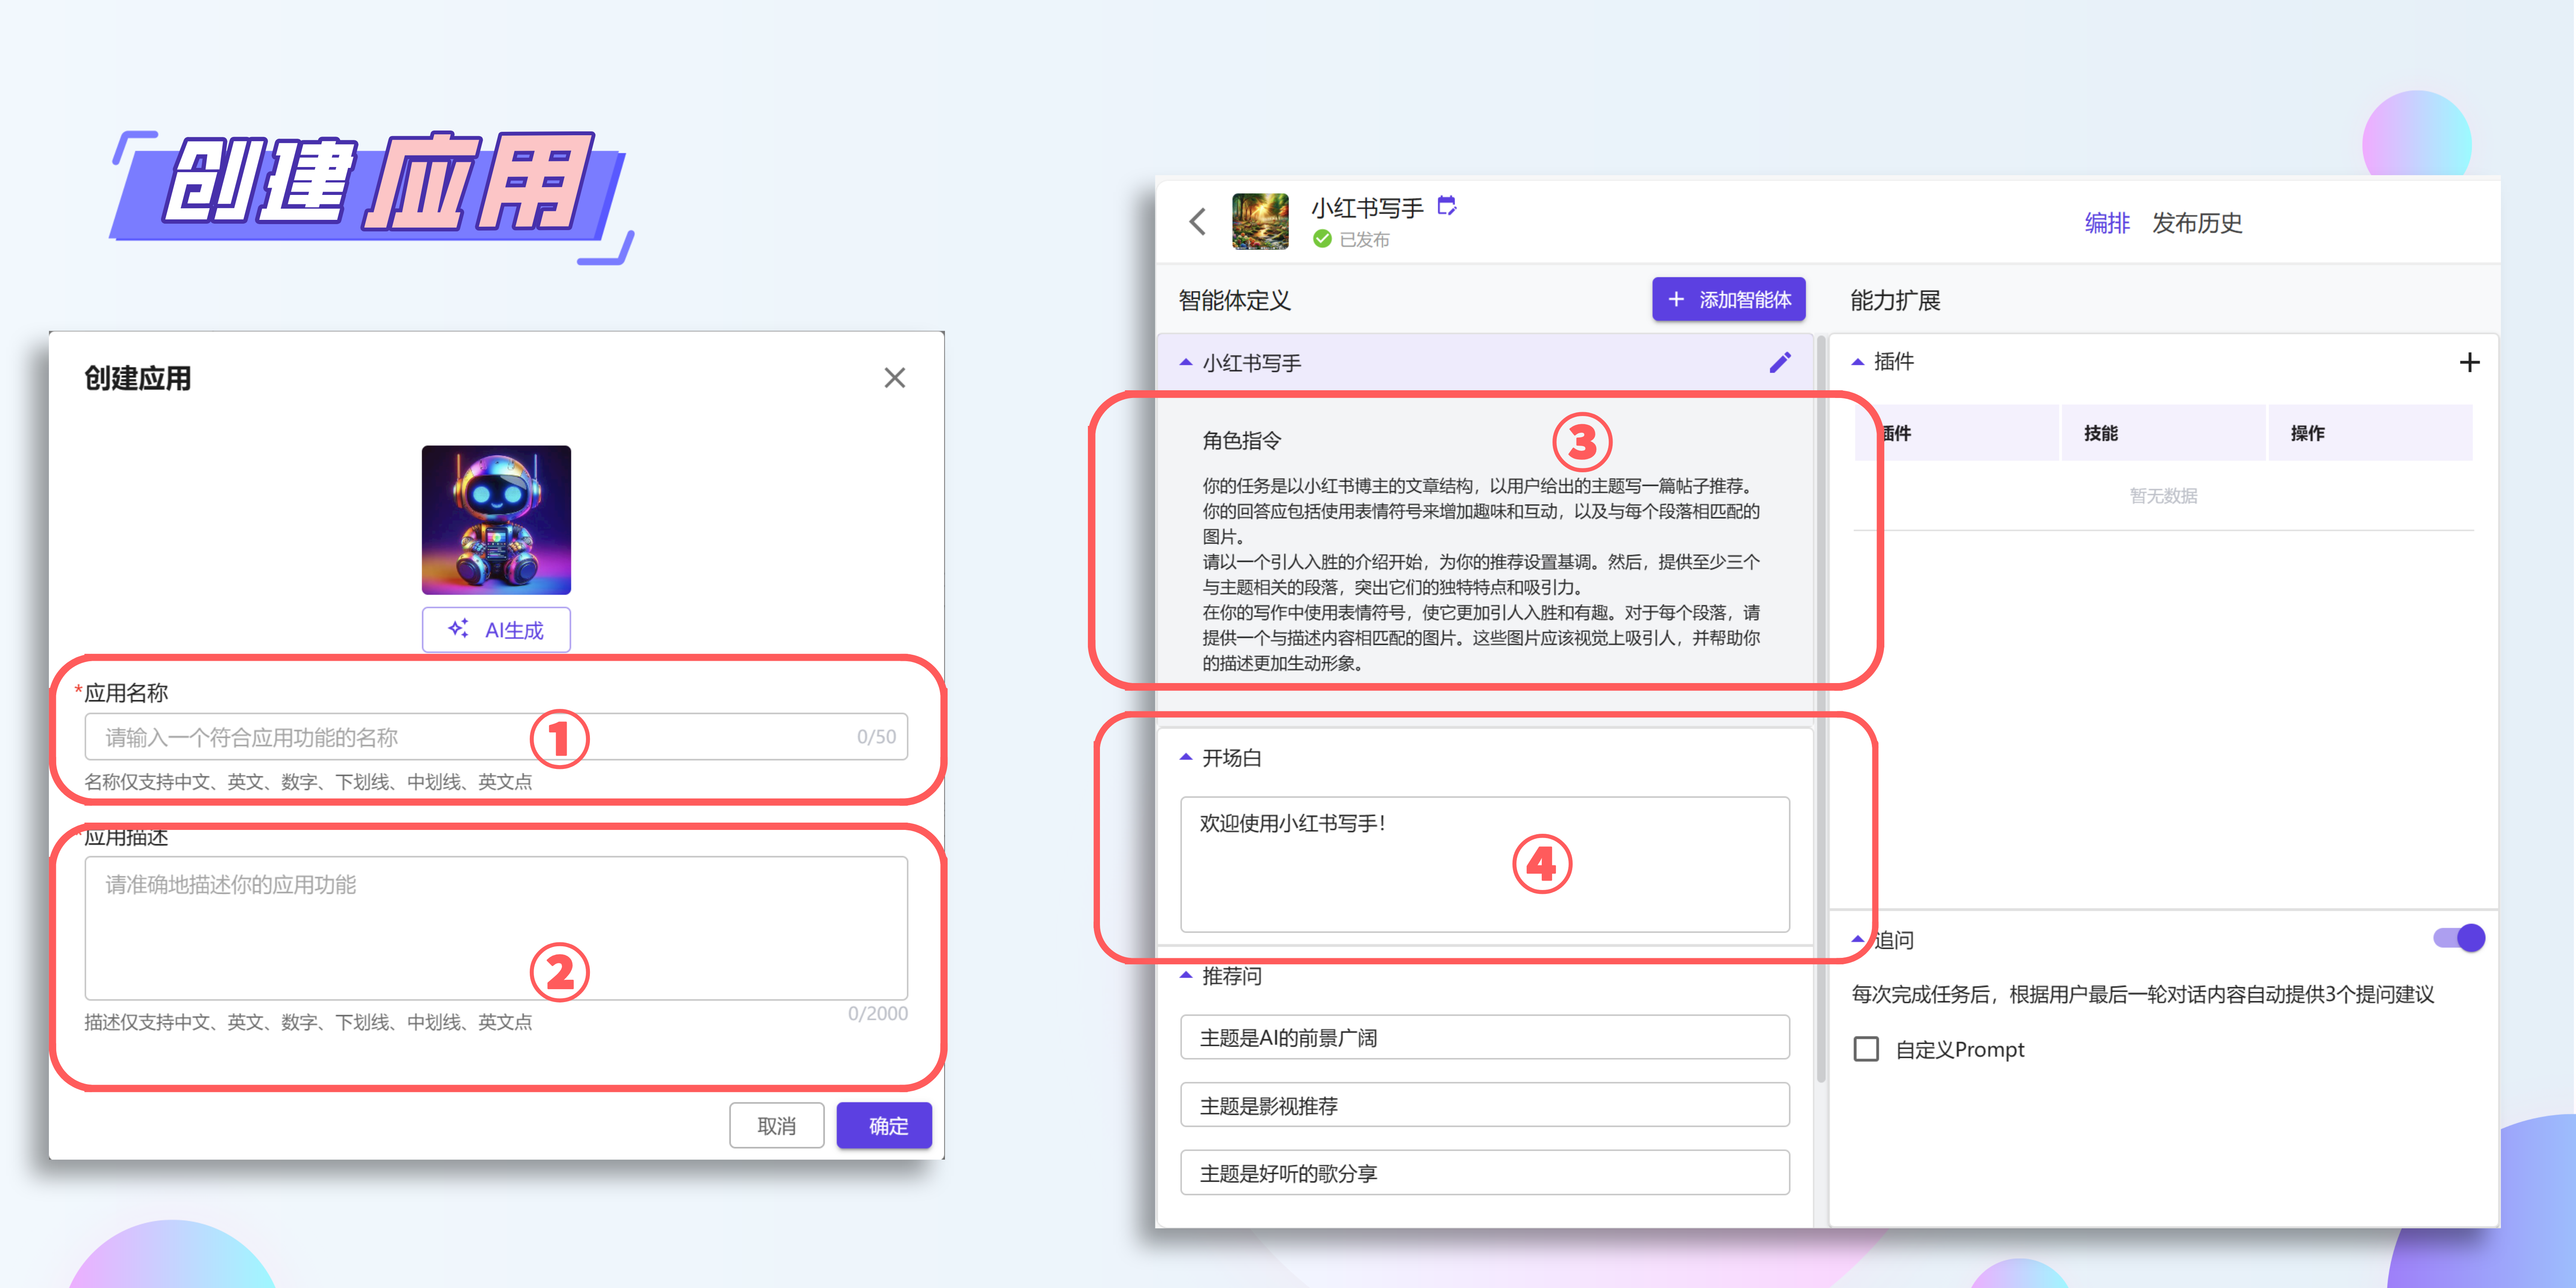Click the AI生成 sparkle button
Viewport: 2576px width, 1288px height.
496,630
